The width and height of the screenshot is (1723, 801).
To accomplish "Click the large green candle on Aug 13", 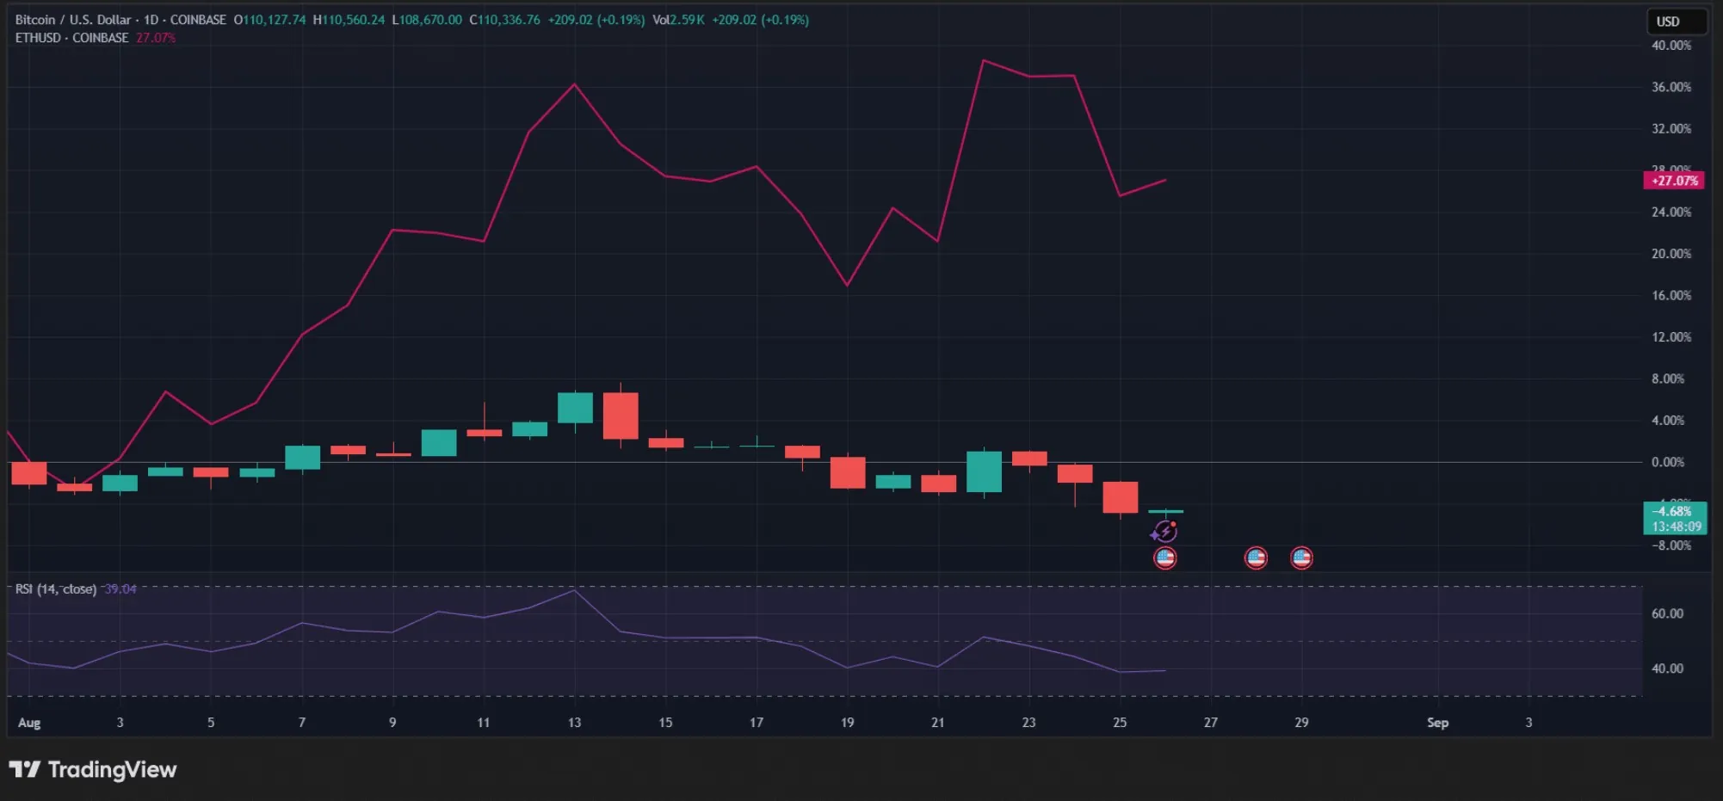I will (x=575, y=408).
